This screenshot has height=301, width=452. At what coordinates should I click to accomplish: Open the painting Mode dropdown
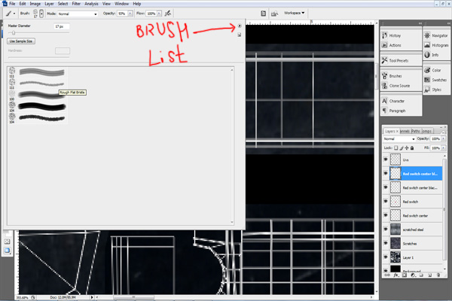[x=78, y=14]
